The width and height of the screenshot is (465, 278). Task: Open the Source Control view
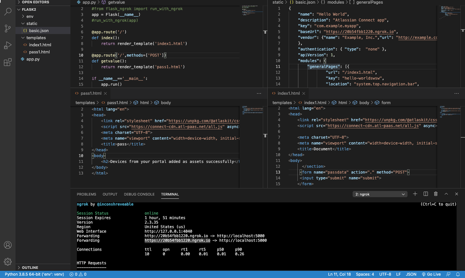7,28
